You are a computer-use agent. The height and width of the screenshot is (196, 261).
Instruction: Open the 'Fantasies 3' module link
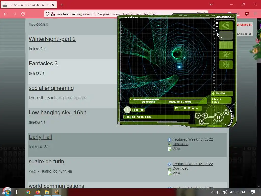click(43, 64)
